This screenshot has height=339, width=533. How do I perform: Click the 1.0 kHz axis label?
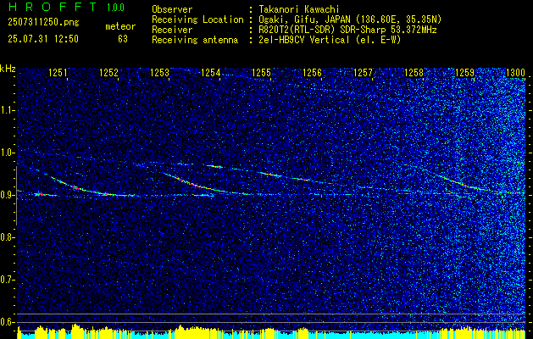tap(7, 153)
